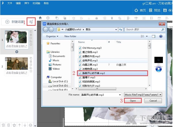Click the preview media play button
The image size is (173, 127).
158,69
